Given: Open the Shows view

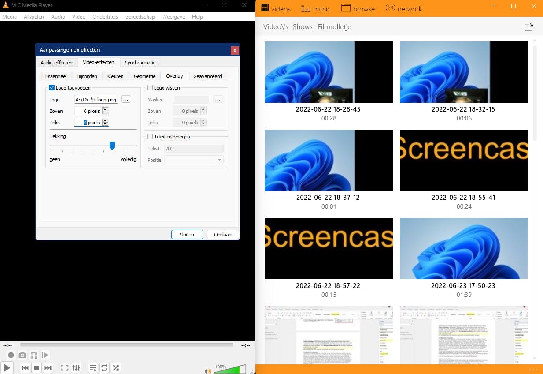Looking at the screenshot, I should pyautogui.click(x=303, y=27).
